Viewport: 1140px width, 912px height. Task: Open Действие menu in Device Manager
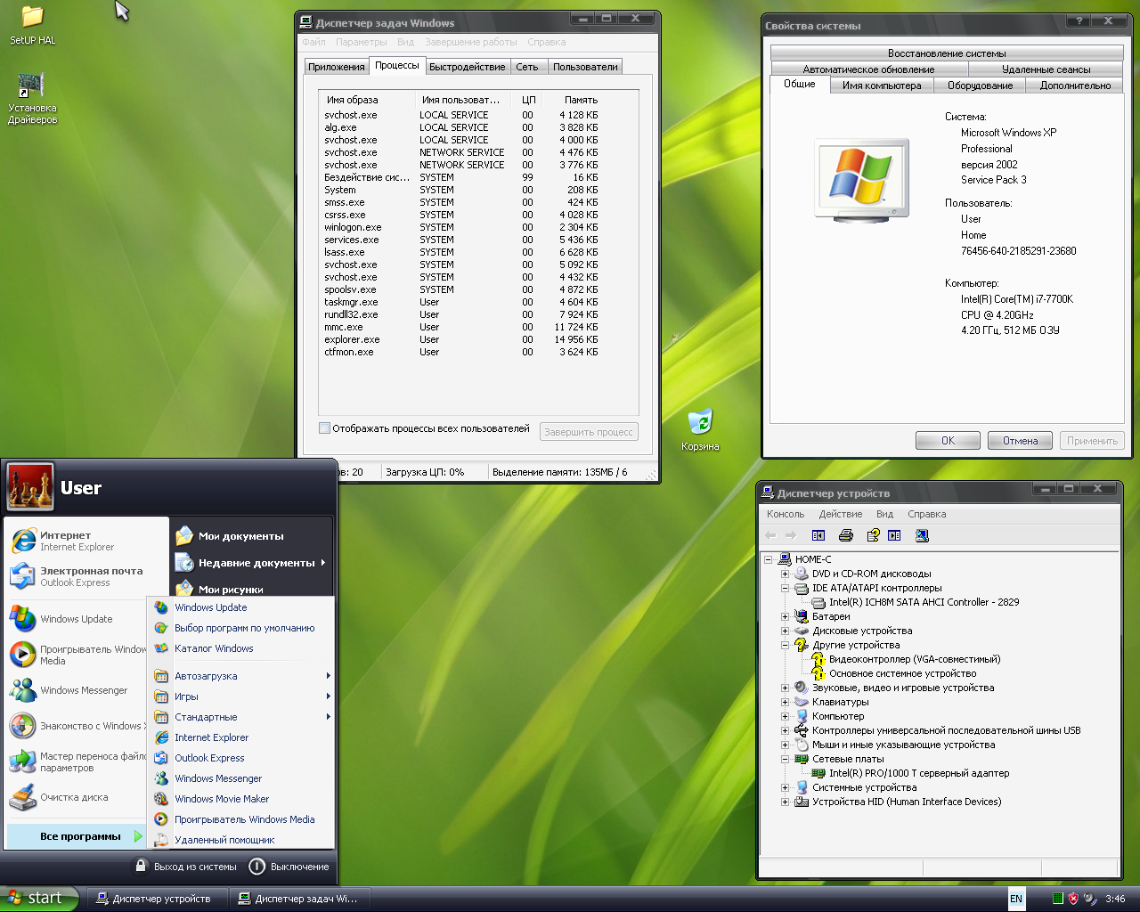coord(841,514)
